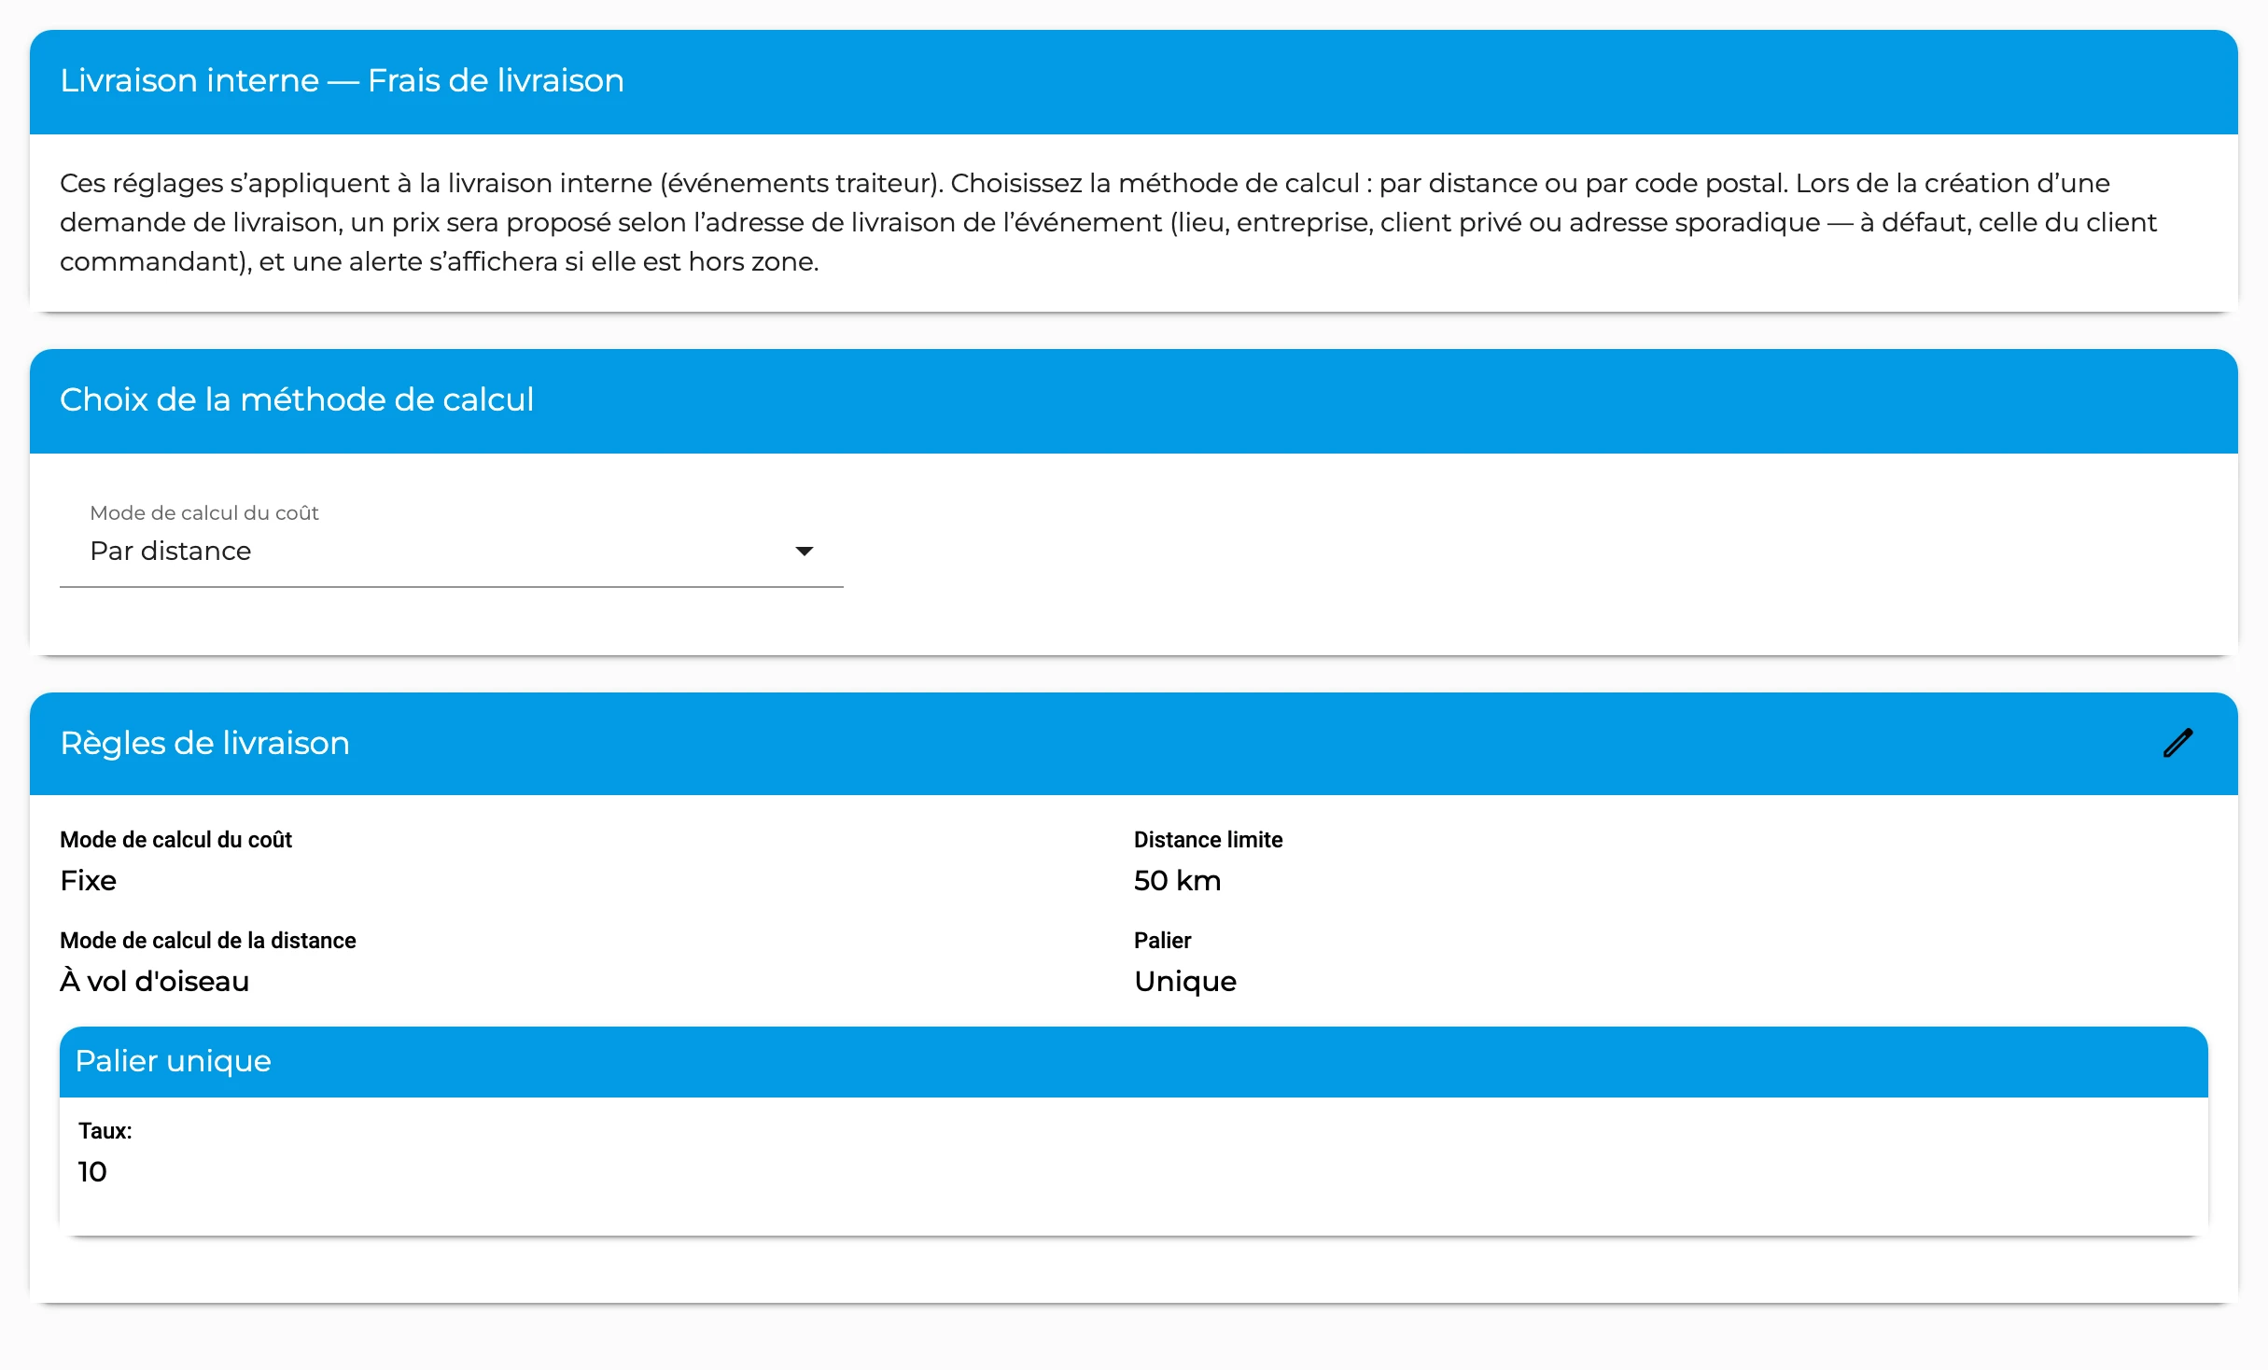2268x1370 pixels.
Task: Click the 'Distance limite' label
Action: (x=1208, y=839)
